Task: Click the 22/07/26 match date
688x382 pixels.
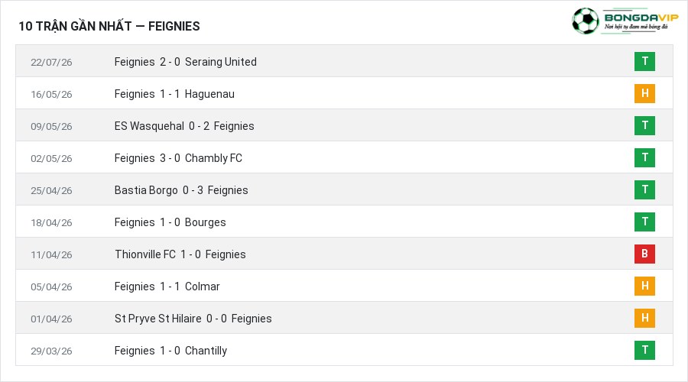Action: [51, 63]
